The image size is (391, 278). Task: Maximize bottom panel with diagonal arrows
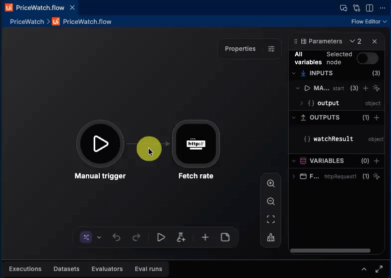tap(379, 269)
